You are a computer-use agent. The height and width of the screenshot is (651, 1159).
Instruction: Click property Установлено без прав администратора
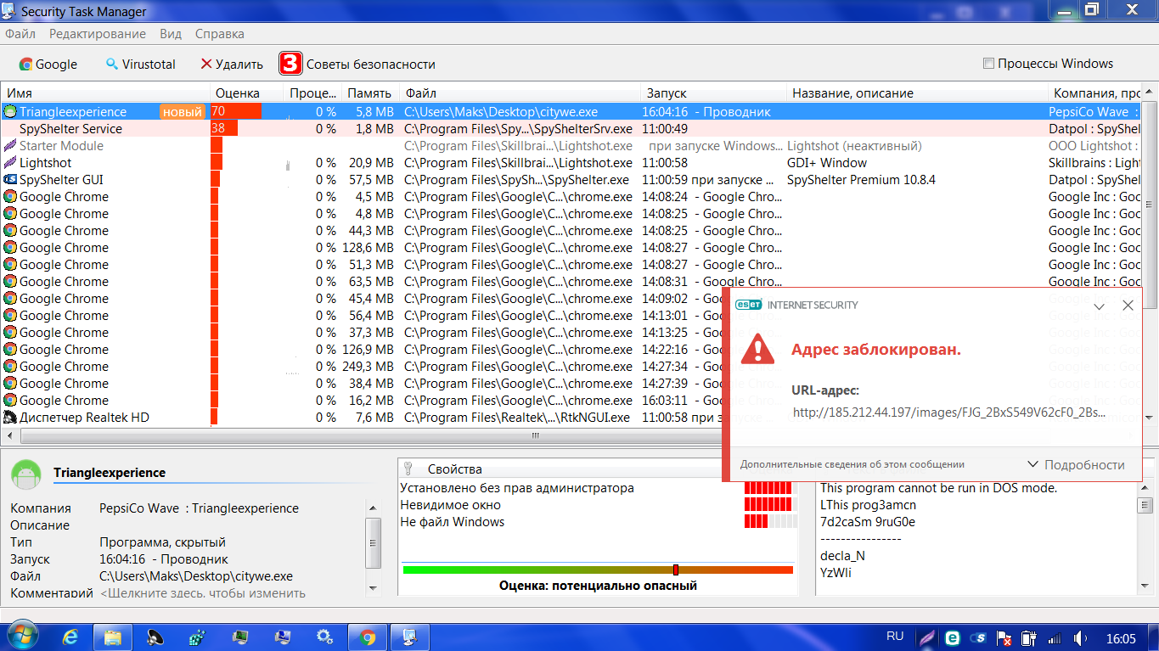coord(517,488)
